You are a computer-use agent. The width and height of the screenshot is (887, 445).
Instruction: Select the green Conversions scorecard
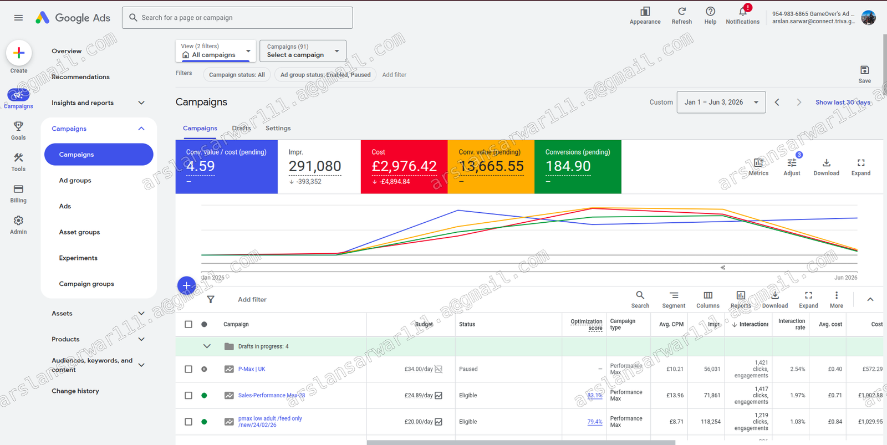tap(578, 167)
